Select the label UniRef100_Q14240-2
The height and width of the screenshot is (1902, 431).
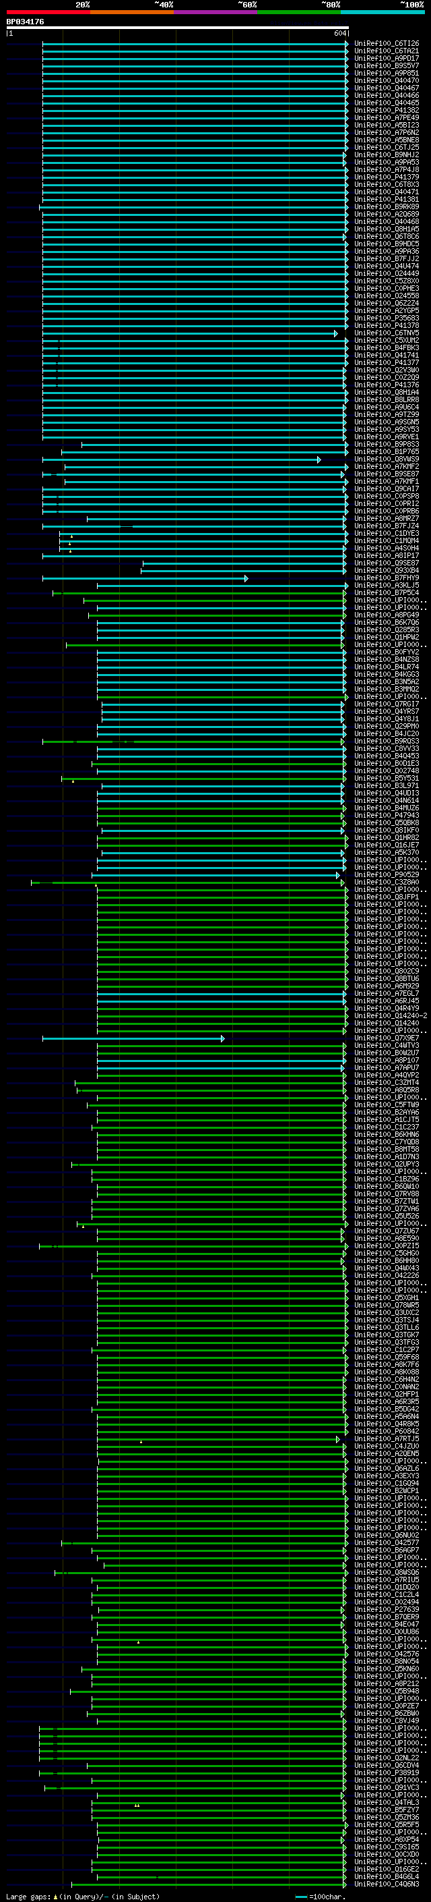391,1016
